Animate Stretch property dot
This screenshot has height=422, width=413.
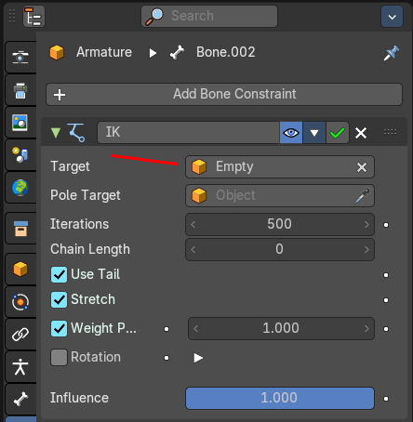[x=386, y=300]
